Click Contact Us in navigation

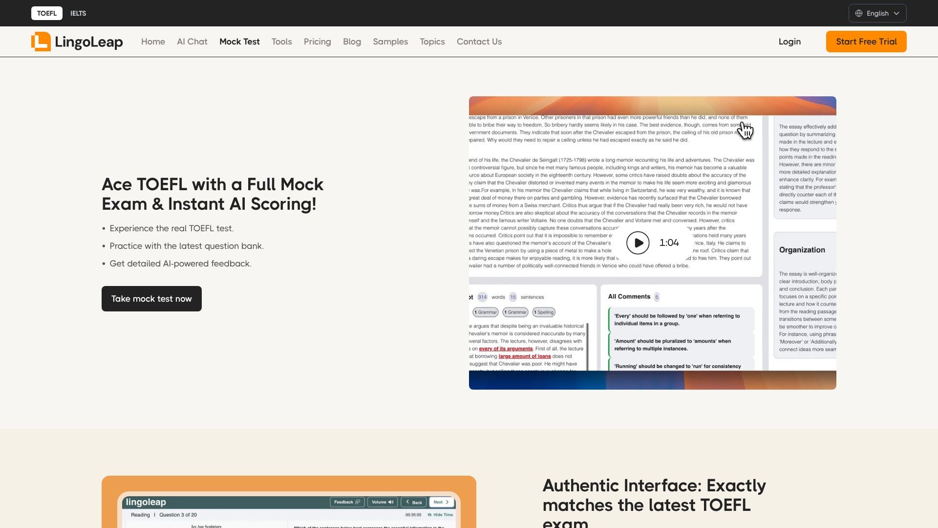coord(479,42)
